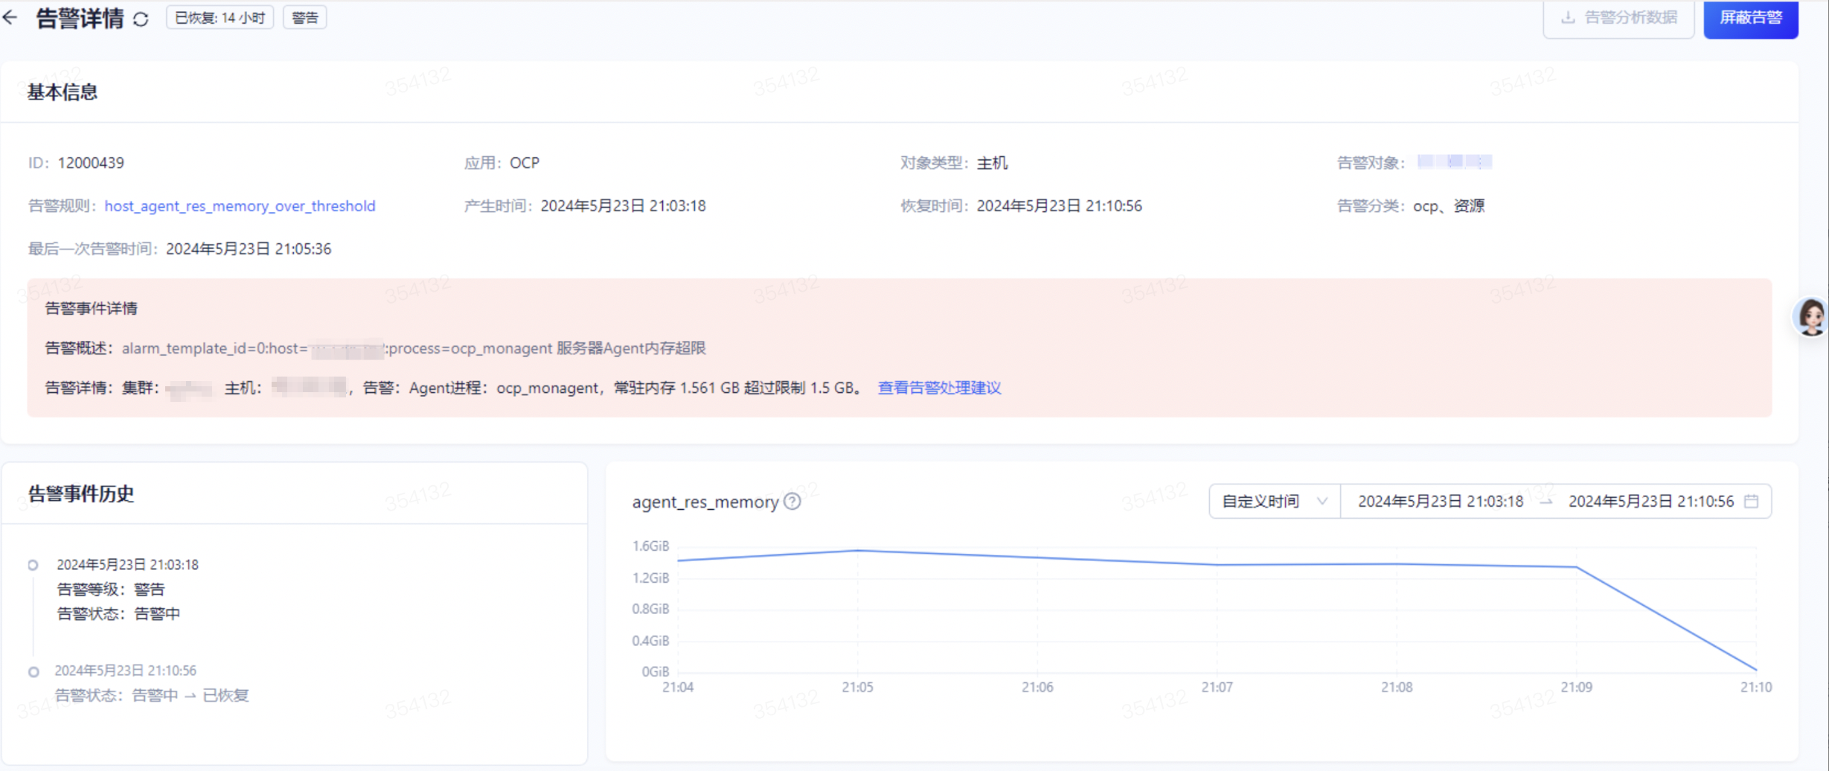Click the back arrow to leave alert details
The image size is (1829, 771).
click(x=11, y=17)
